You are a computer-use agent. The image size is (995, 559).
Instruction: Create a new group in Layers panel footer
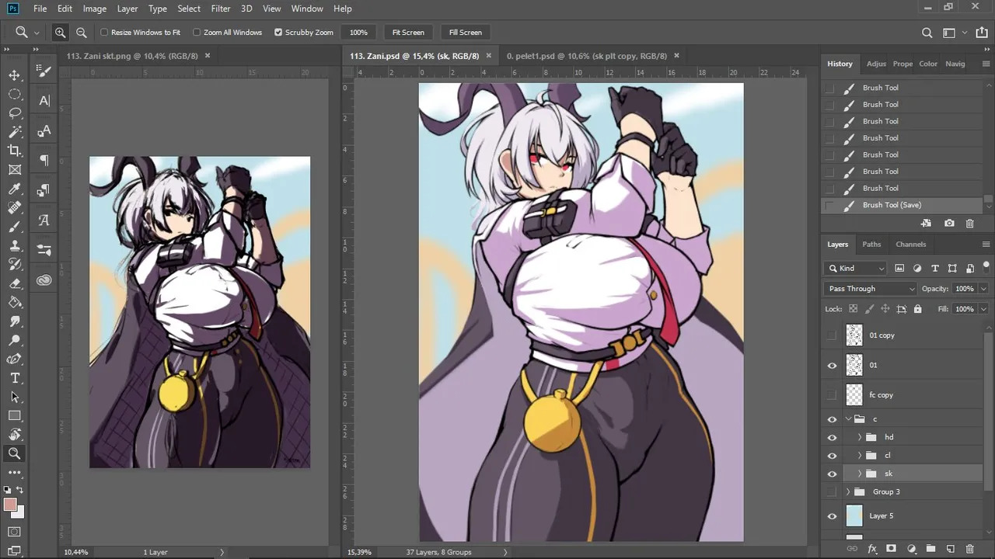[930, 549]
